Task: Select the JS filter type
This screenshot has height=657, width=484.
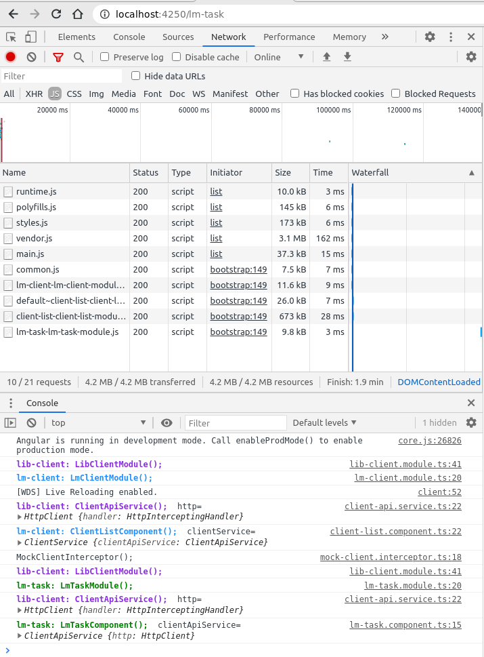Action: (x=55, y=94)
